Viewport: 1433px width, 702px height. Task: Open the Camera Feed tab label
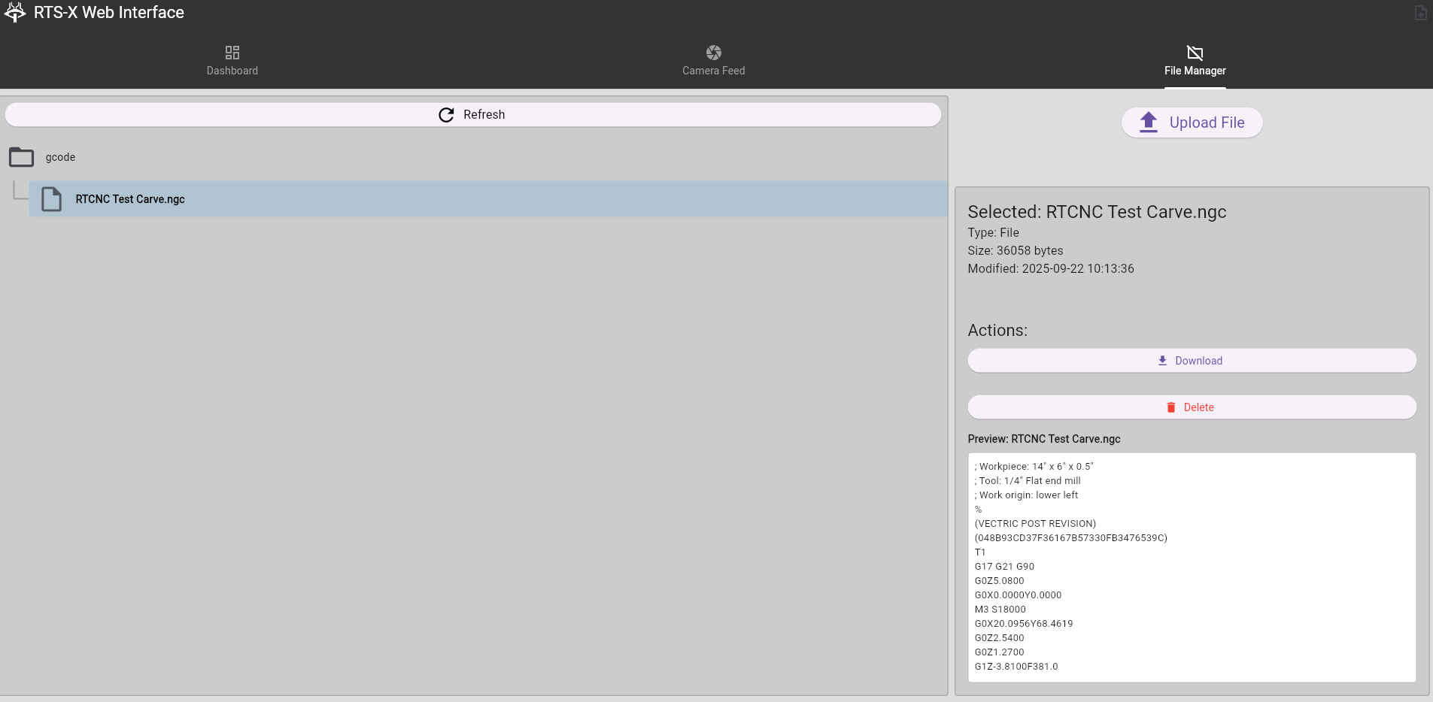[x=713, y=71]
